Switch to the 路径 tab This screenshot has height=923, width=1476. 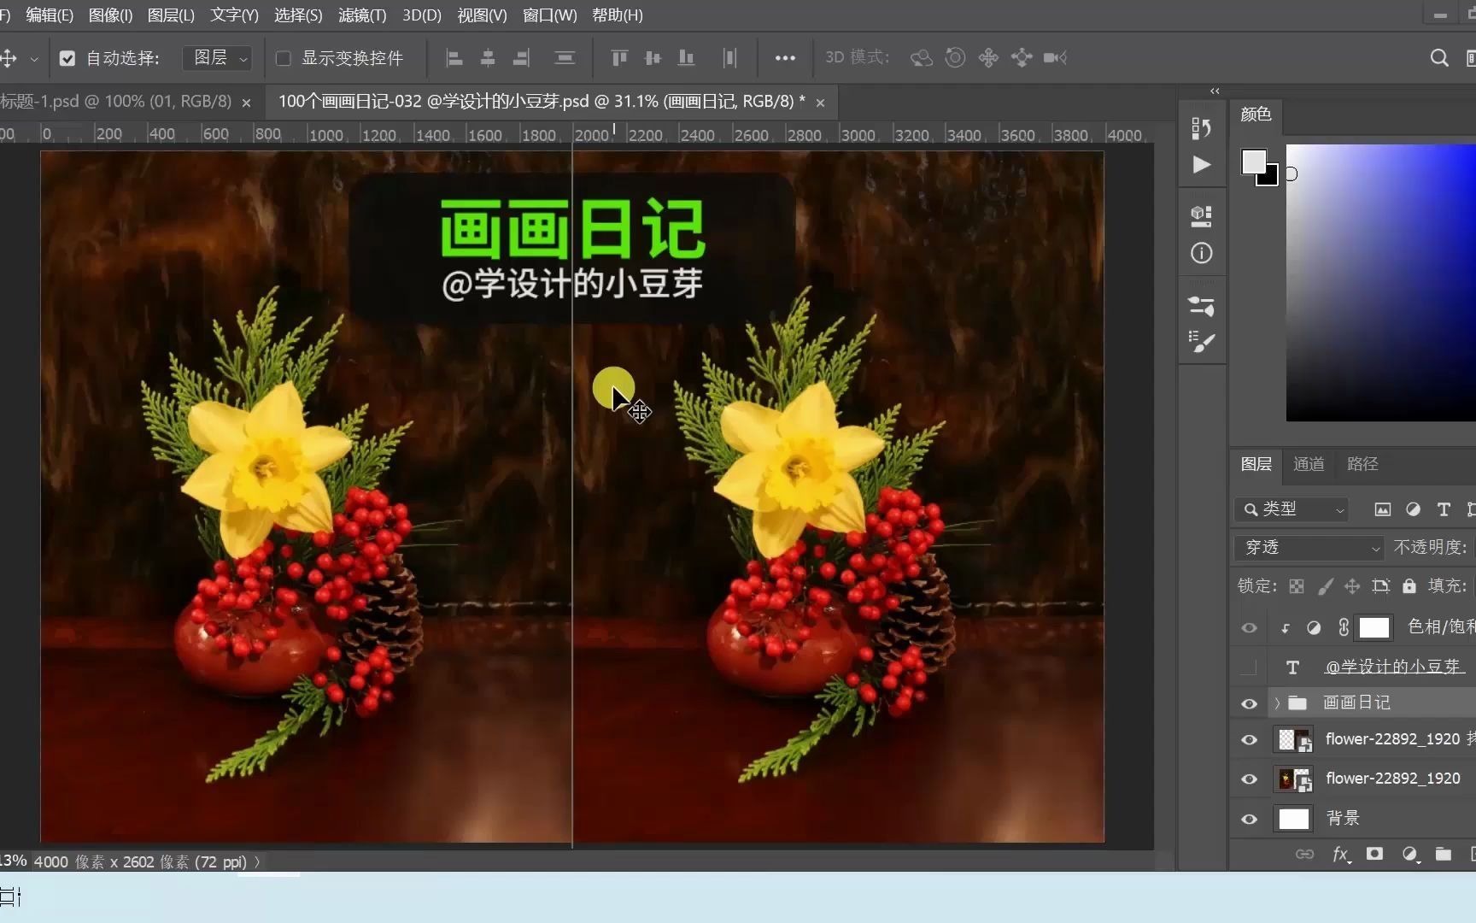[1362, 464]
